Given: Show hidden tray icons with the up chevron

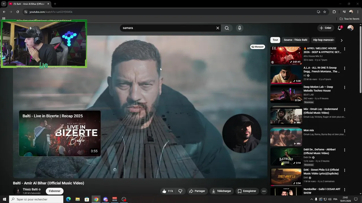Looking at the screenshot, I should click(312, 199).
